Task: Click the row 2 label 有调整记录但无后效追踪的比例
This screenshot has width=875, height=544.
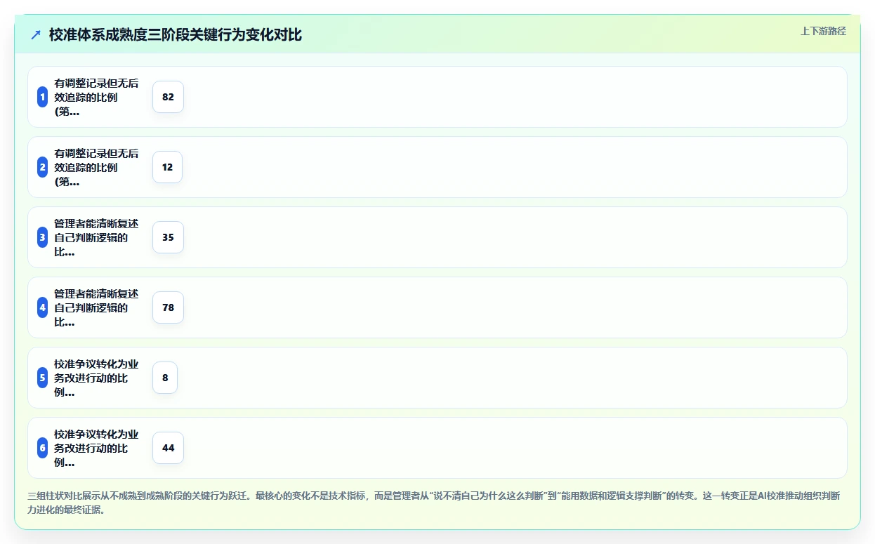Action: point(96,167)
